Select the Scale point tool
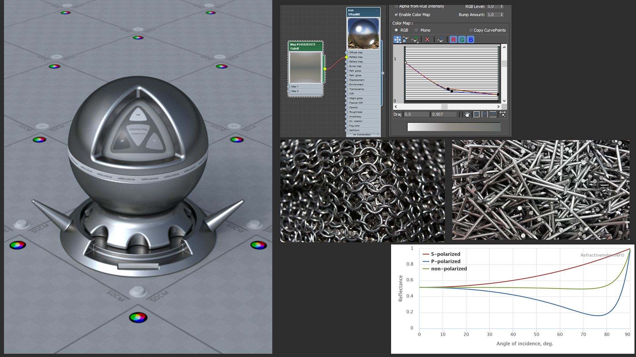Screen dimensions: 636x357 [x=405, y=40]
